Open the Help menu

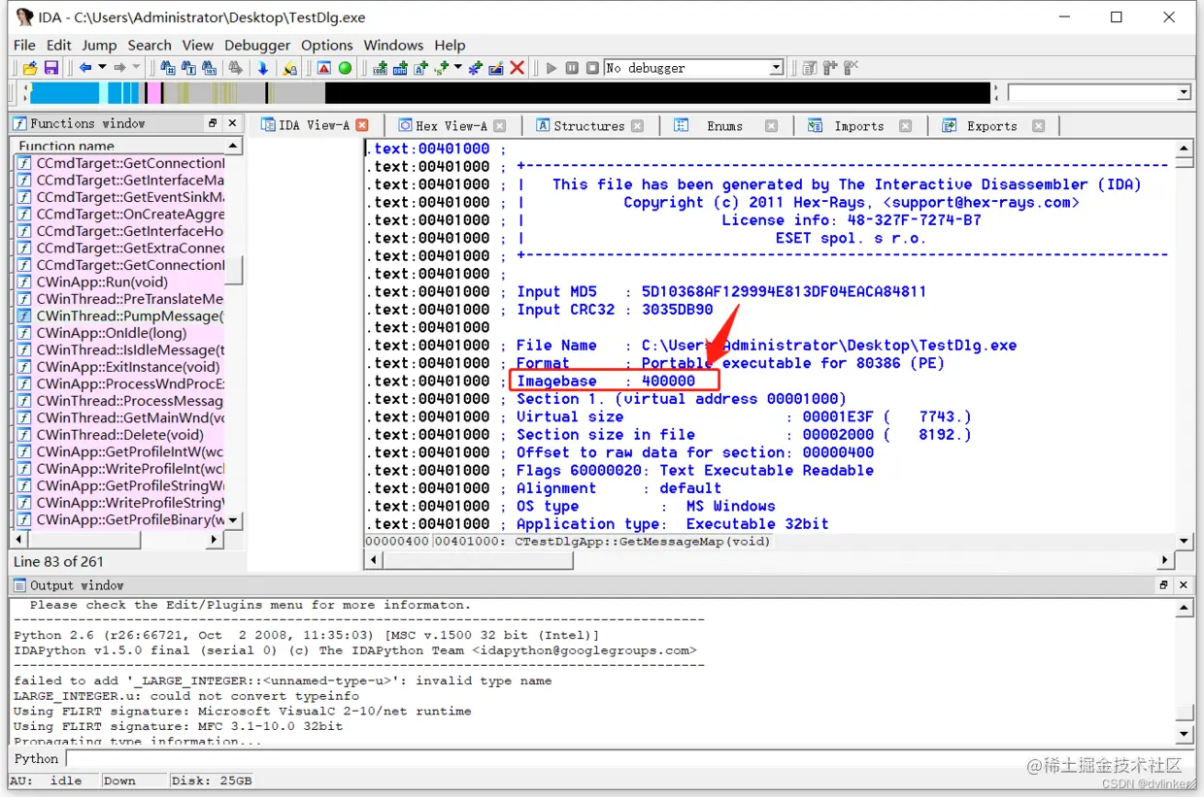pyautogui.click(x=450, y=45)
